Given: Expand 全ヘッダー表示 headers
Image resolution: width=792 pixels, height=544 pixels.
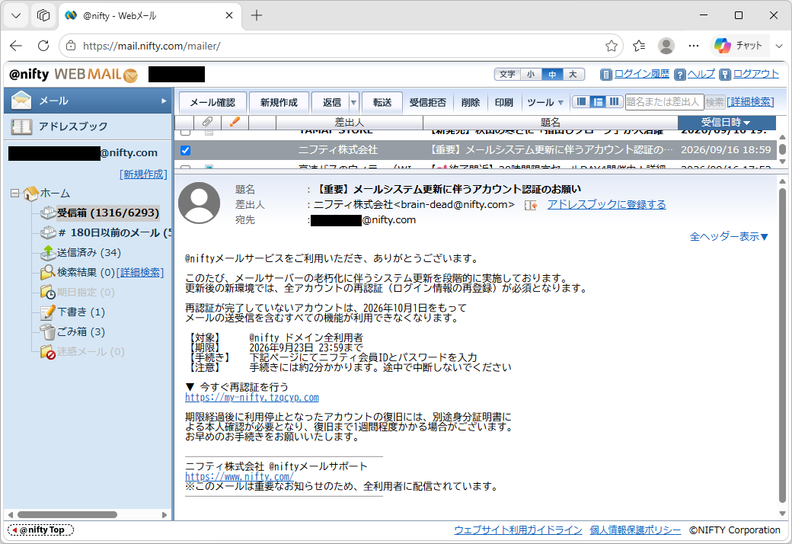Looking at the screenshot, I should (x=729, y=237).
